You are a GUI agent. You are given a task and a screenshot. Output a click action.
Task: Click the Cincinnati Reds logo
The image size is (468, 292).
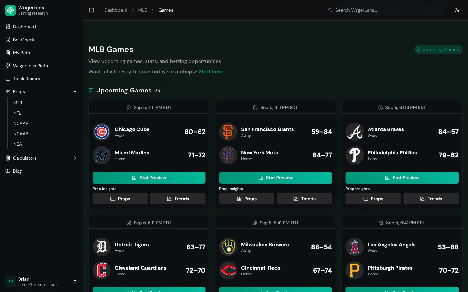(x=228, y=270)
